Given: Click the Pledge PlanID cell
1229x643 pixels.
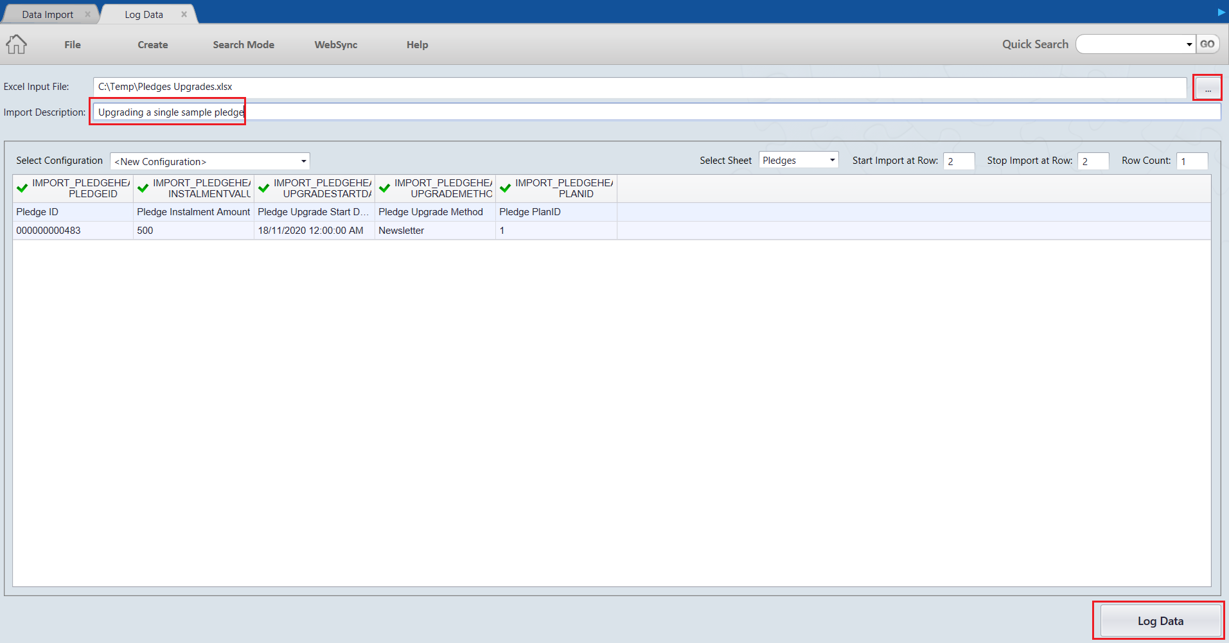Looking at the screenshot, I should click(556, 212).
